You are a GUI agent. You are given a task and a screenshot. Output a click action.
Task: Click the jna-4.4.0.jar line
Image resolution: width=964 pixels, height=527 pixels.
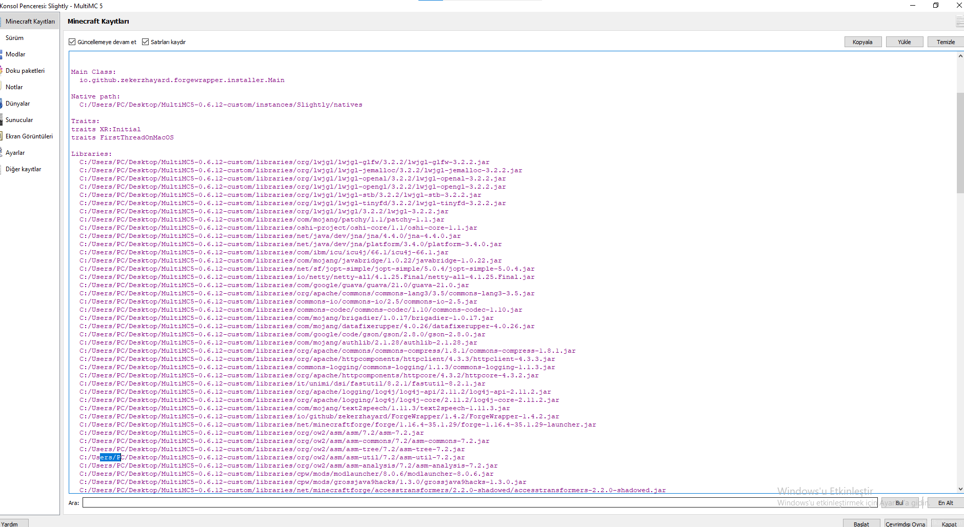click(x=270, y=236)
